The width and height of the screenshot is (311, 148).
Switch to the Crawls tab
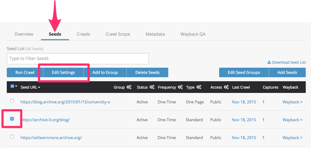pyautogui.click(x=83, y=34)
